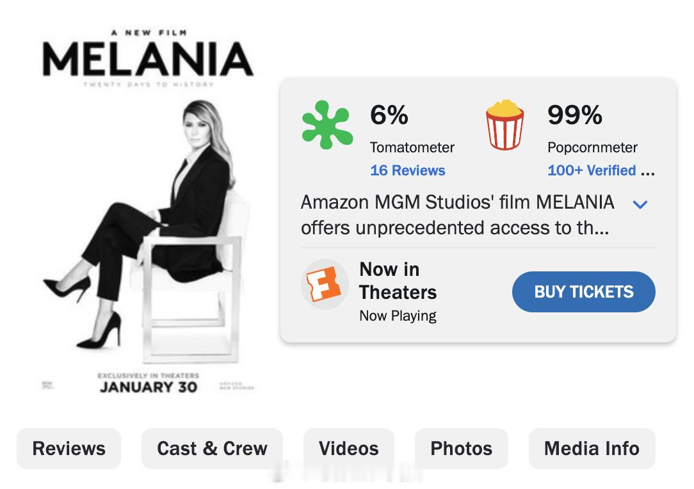694x489 pixels.
Task: Switch to the Videos tab
Action: point(349,448)
